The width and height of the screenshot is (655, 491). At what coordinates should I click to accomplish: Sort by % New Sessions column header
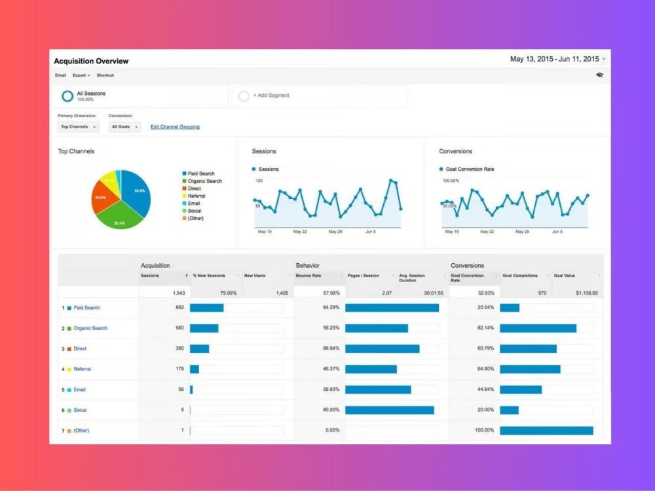click(209, 276)
